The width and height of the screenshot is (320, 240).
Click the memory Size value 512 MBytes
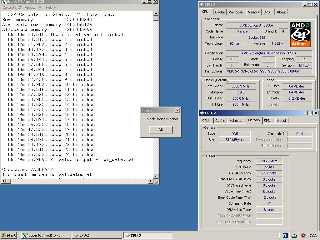coord(235,140)
